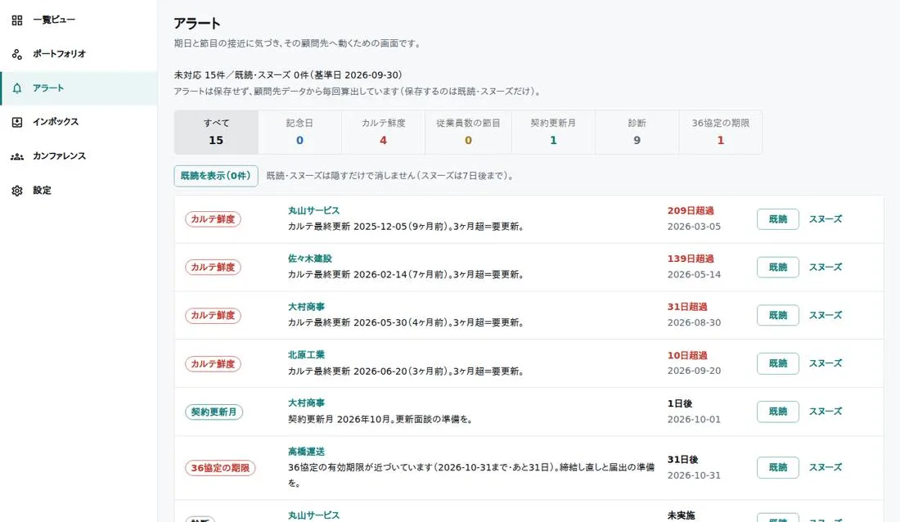The height and width of the screenshot is (522, 900).
Task: Filter alerts by カルテ鮮度 tab
Action: (384, 132)
